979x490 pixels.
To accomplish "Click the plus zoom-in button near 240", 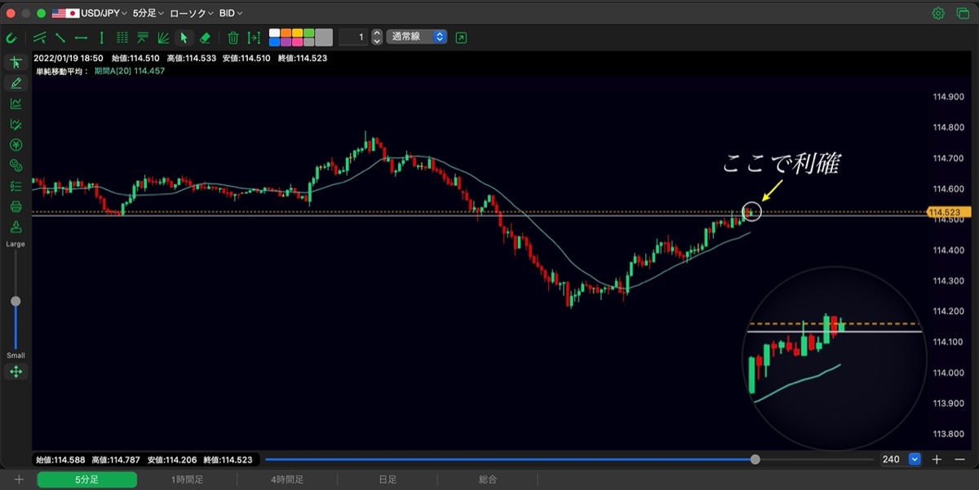I will point(937,460).
